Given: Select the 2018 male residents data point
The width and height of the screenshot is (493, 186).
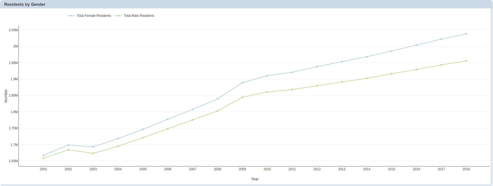Looking at the screenshot, I should [466, 61].
